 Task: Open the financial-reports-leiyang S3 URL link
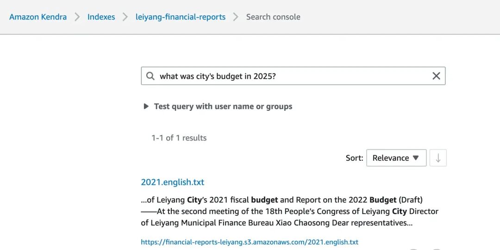coord(250,242)
